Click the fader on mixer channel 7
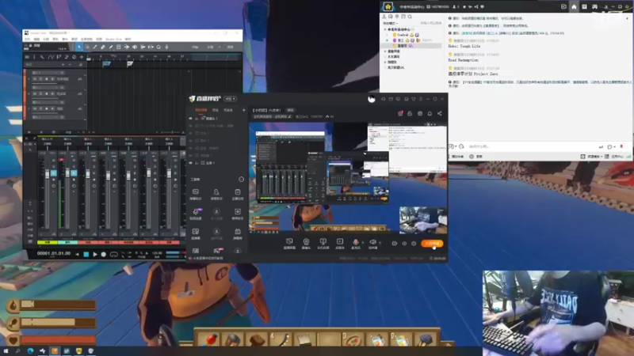Viewport: 634px width, 356px height. tap(169, 174)
